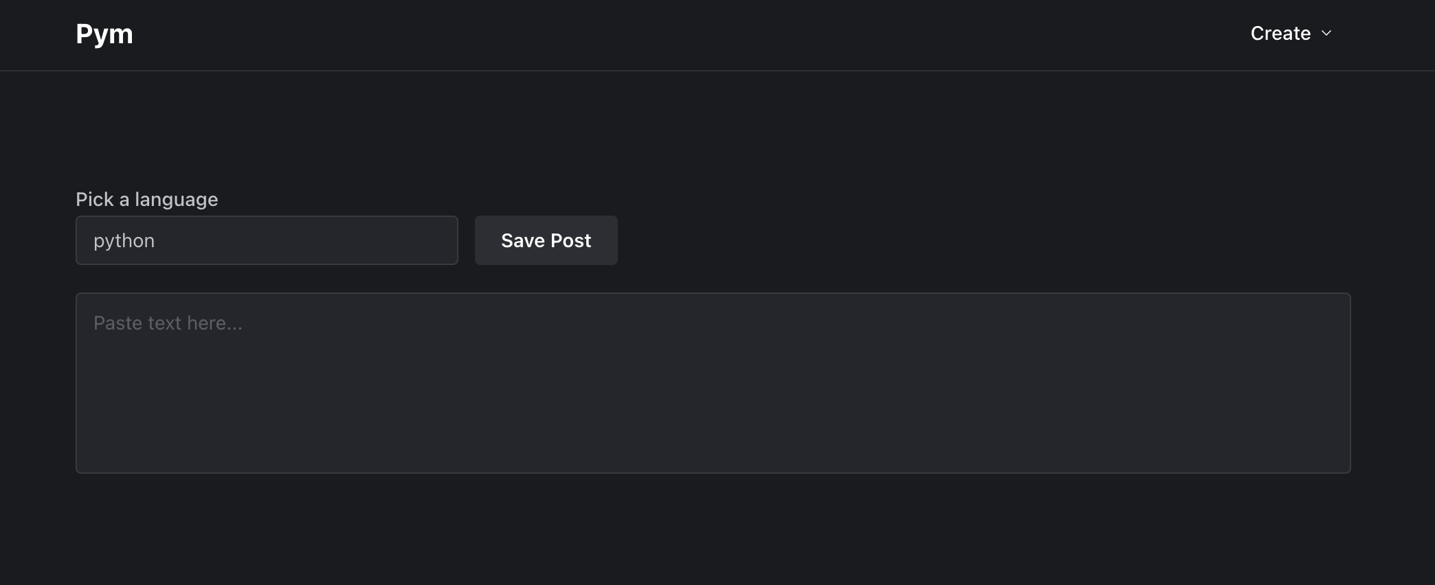Click the header bar of Pym
Image resolution: width=1435 pixels, height=585 pixels.
(x=717, y=34)
